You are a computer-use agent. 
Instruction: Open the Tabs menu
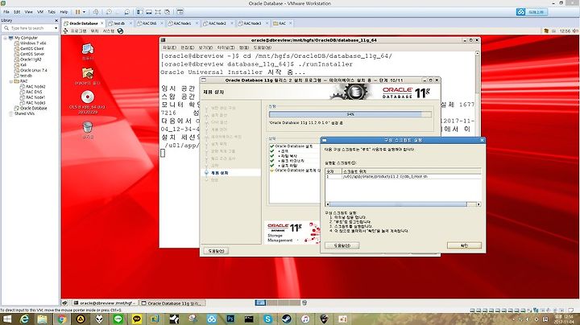point(52,12)
